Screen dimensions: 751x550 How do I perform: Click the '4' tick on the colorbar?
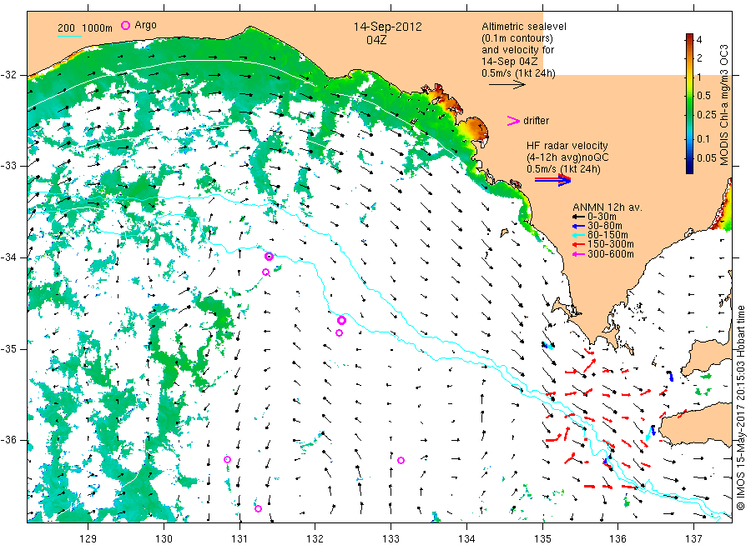coord(699,40)
